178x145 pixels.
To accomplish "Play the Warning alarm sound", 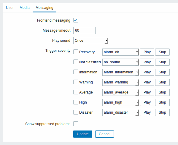I will (x=147, y=82).
